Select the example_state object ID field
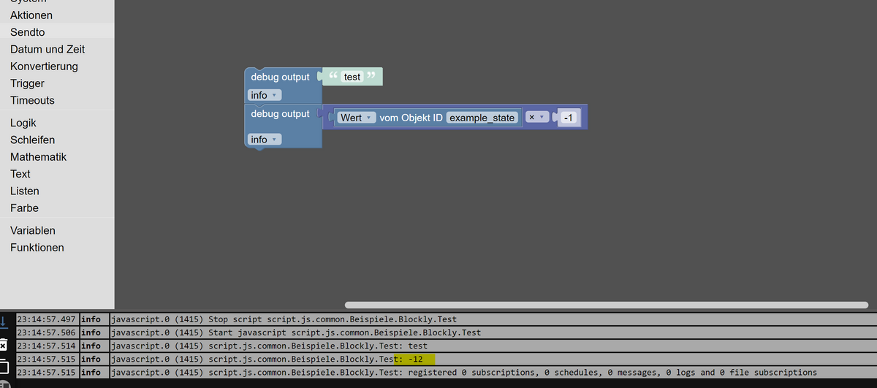Viewport: 877px width, 388px height. 482,118
